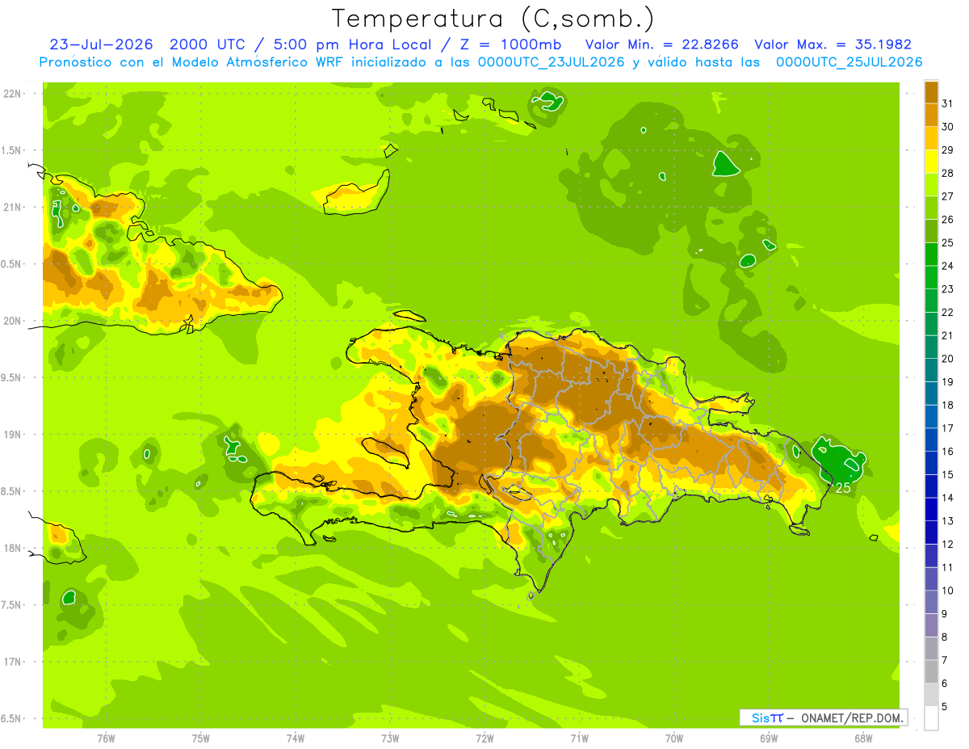The height and width of the screenshot is (749, 969).
Task: Click the '0.5N' latitude axis label
Action: click(12, 264)
